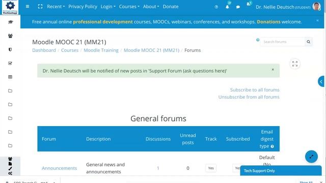The width and height of the screenshot is (326, 183).
Task: Follow the professional development link
Action: (103, 22)
